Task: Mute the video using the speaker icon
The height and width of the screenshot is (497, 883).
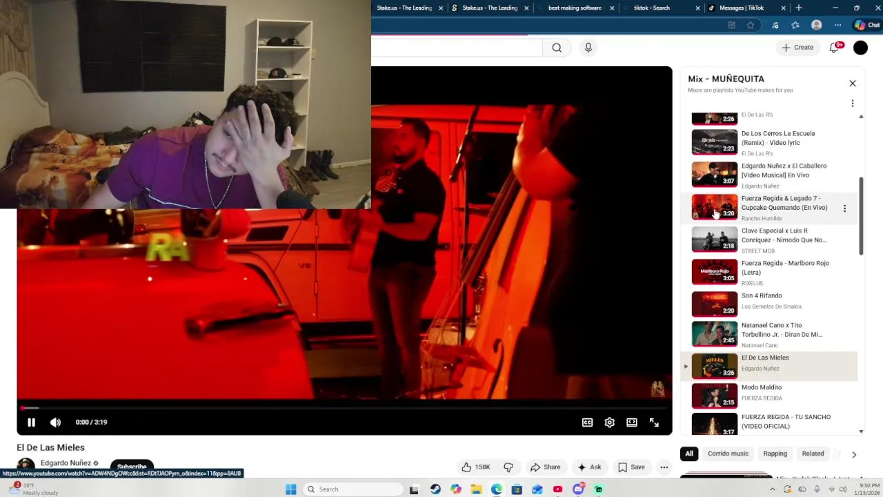Action: point(56,422)
